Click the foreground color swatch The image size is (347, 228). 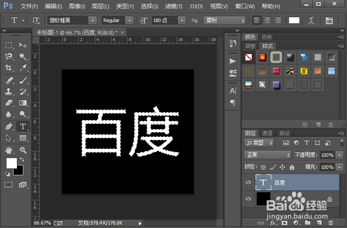click(12, 163)
